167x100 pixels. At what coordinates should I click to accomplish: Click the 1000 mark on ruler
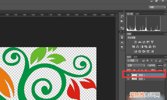click(94, 15)
